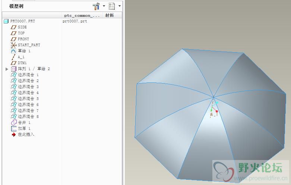Open dropdown arrow beside the show list icon
291x185 pixels.
pos(120,6)
